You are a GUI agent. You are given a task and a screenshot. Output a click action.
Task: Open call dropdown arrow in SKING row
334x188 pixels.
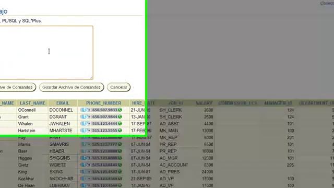click(x=89, y=172)
